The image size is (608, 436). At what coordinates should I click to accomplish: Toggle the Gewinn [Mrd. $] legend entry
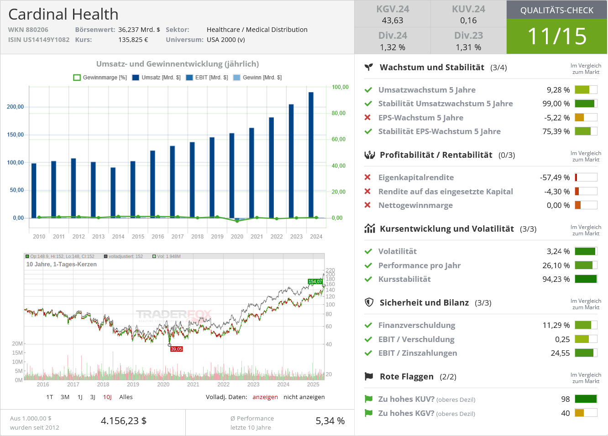[x=257, y=78]
